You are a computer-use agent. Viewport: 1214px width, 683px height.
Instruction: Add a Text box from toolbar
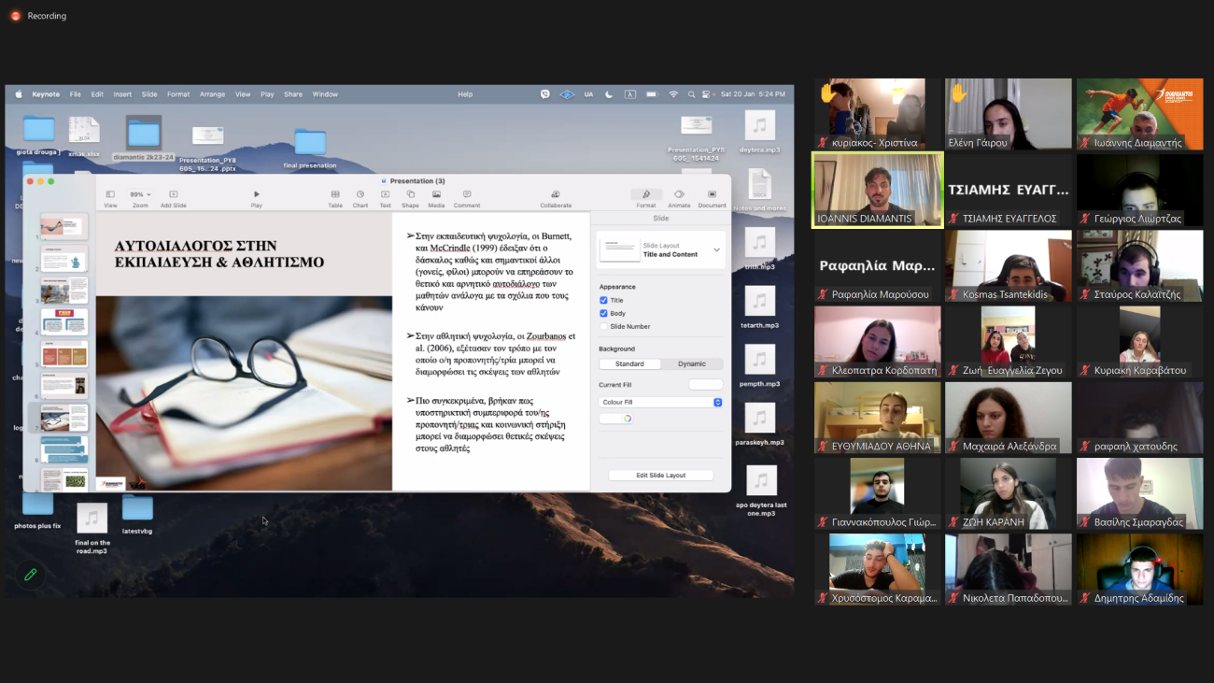(x=385, y=198)
